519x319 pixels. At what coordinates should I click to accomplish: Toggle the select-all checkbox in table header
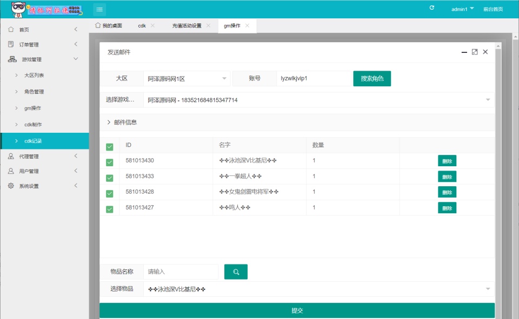(110, 147)
